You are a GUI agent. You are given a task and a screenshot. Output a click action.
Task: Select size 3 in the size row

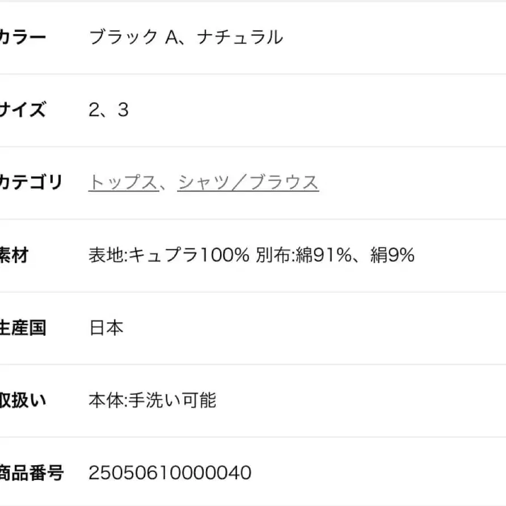(124, 110)
